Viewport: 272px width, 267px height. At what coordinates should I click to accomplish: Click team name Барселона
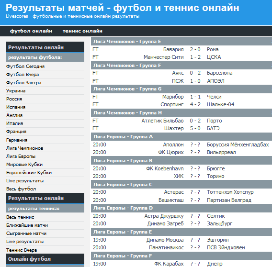pos(220,73)
